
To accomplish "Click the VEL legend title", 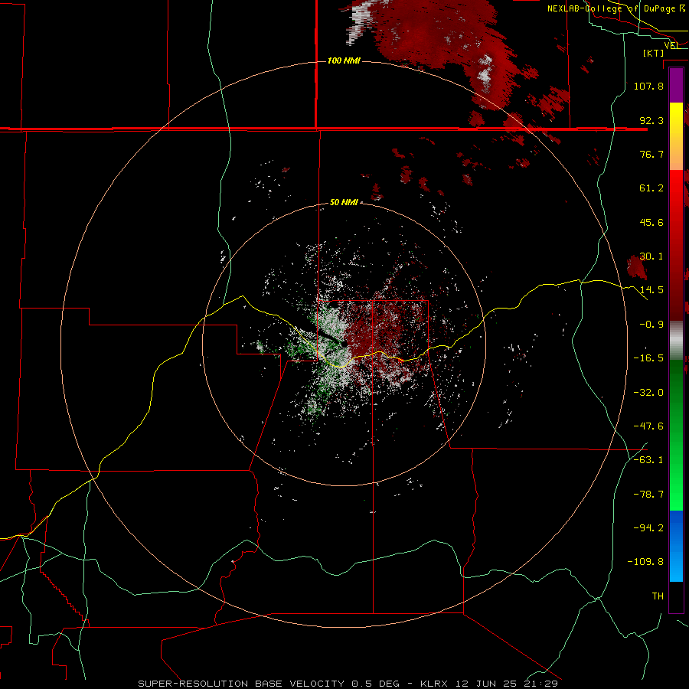I will pos(672,45).
